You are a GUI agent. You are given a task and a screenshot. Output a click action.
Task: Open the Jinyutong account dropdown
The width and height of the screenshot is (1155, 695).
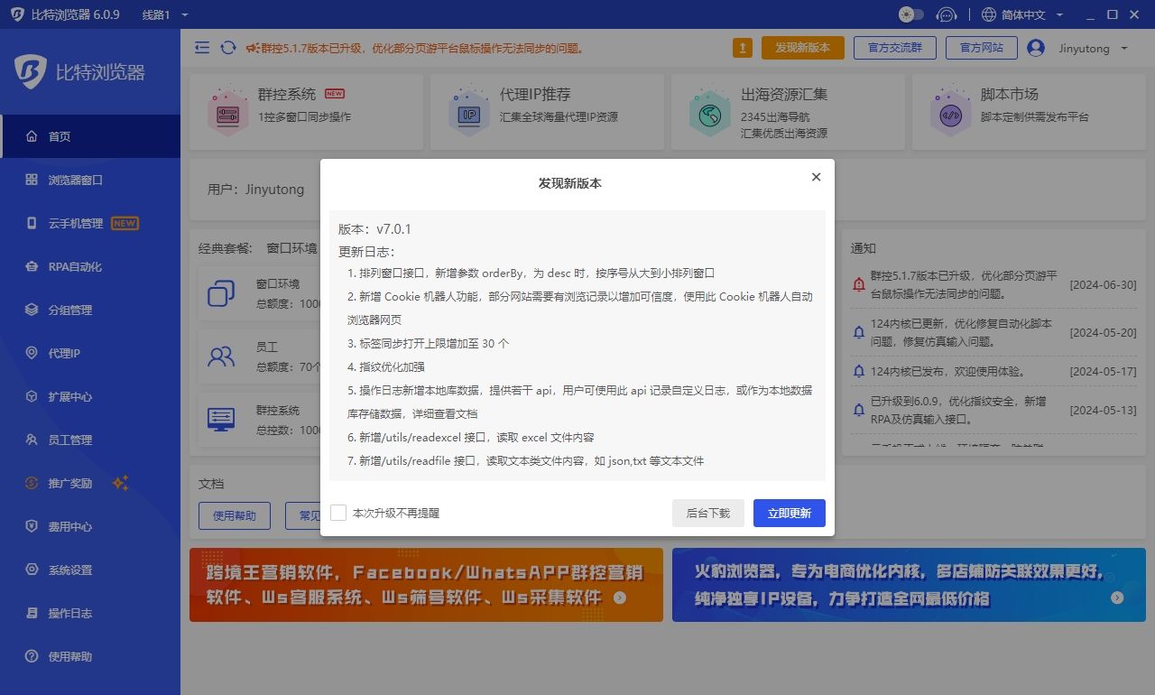1084,48
